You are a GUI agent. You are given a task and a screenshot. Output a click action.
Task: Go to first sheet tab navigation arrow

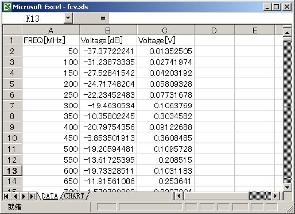coord(6,196)
